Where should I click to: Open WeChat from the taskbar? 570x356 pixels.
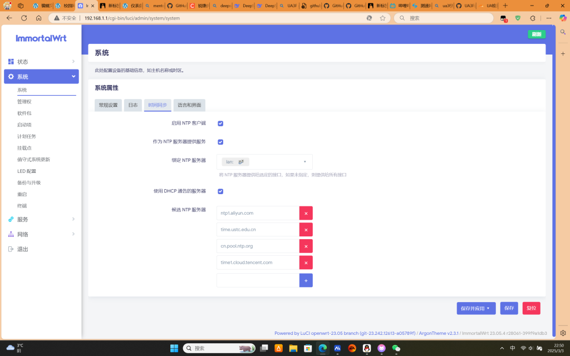(x=396, y=348)
